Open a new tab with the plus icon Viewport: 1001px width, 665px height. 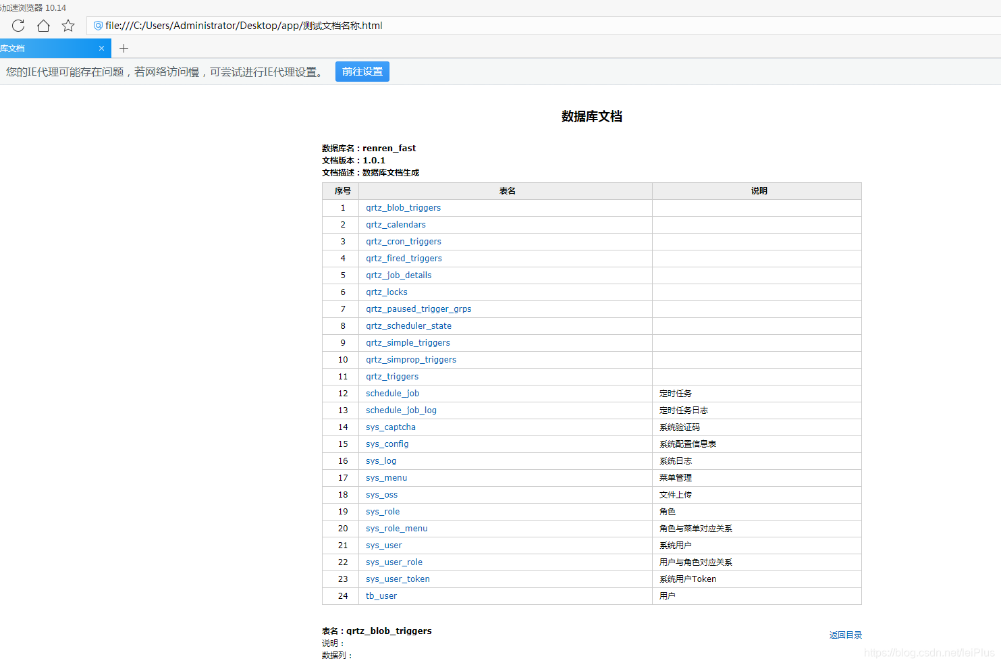pos(124,49)
